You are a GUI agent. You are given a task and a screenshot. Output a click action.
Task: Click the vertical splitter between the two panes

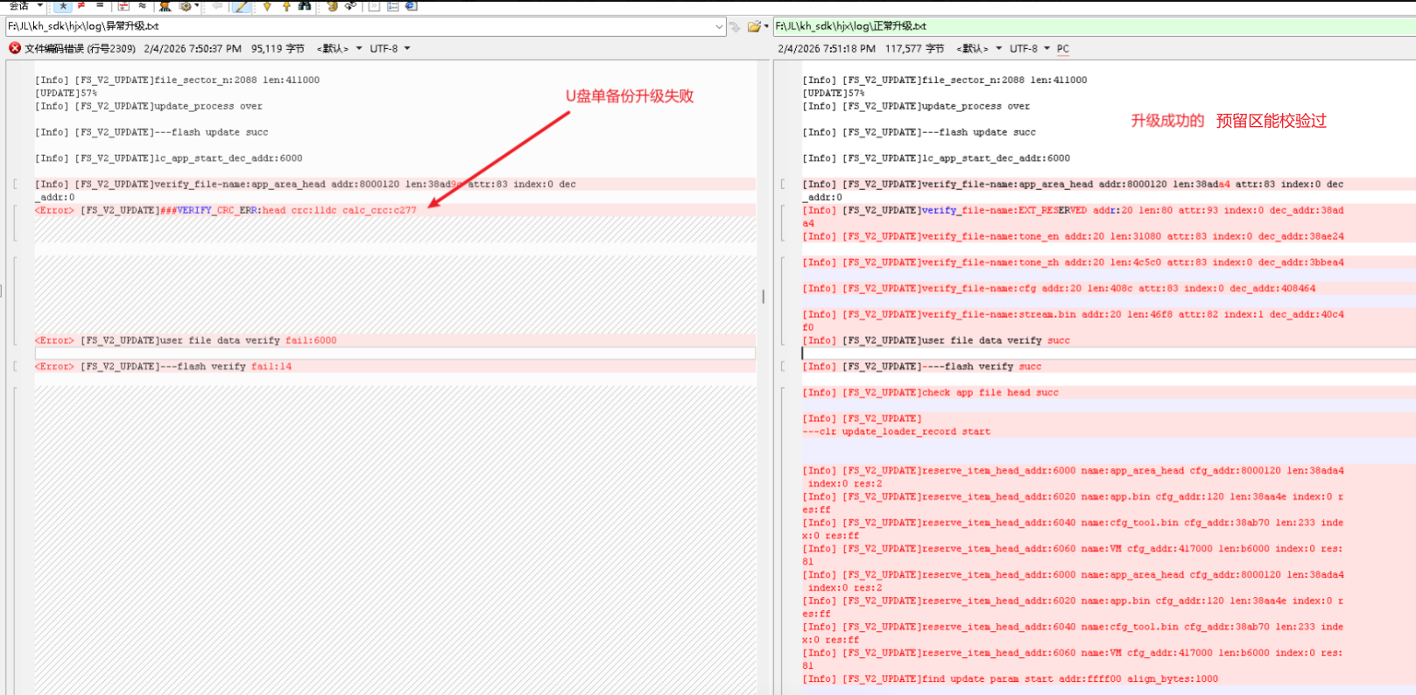[764, 297]
